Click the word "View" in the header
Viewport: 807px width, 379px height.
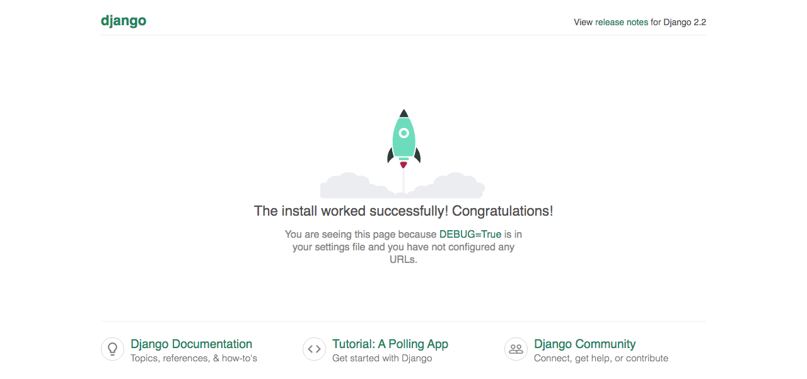[583, 22]
